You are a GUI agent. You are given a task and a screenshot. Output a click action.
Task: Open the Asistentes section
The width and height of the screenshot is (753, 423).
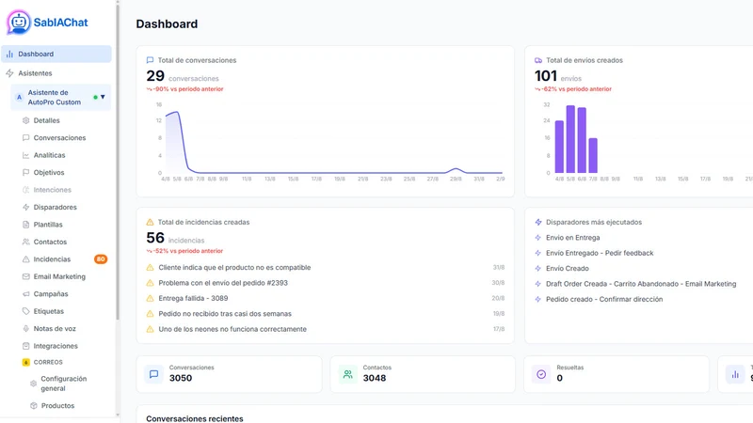(x=35, y=73)
